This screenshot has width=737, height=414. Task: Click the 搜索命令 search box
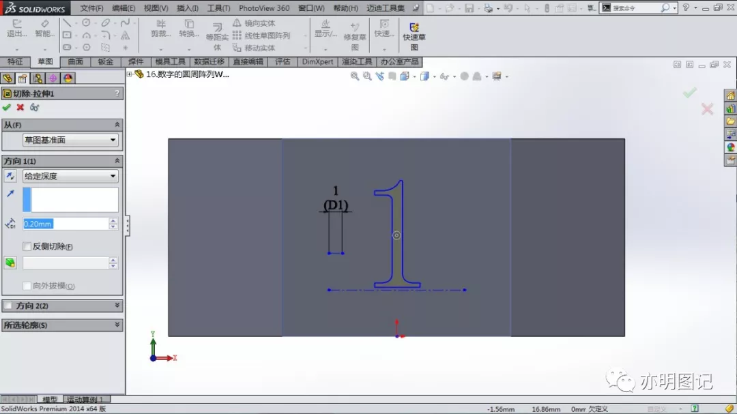tap(635, 8)
